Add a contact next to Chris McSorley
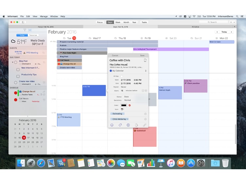The width and height of the screenshot is (246, 184). point(146,119)
